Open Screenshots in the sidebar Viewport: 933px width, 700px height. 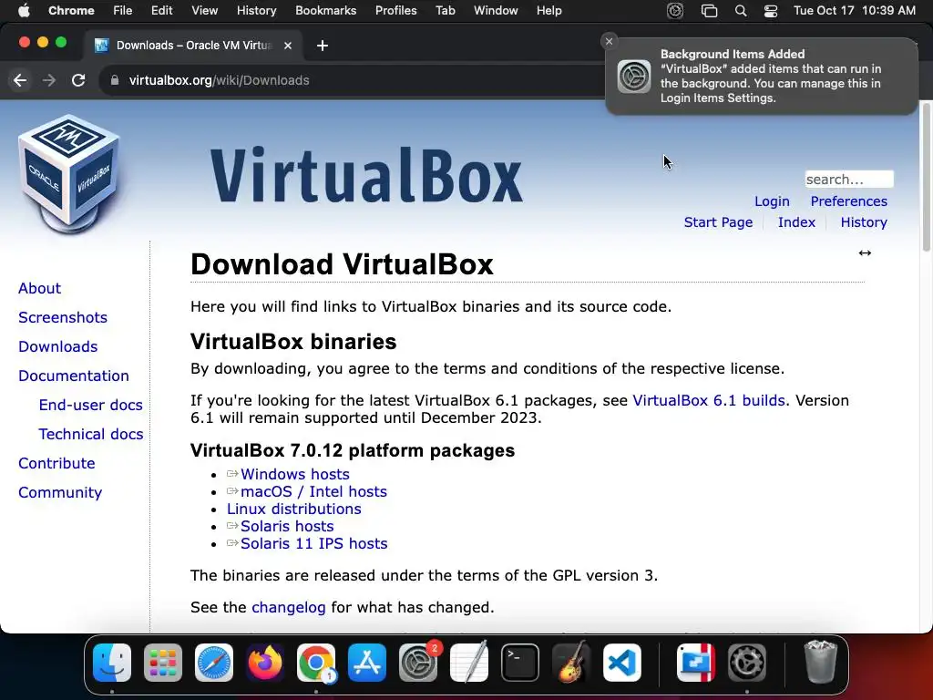pyautogui.click(x=63, y=317)
